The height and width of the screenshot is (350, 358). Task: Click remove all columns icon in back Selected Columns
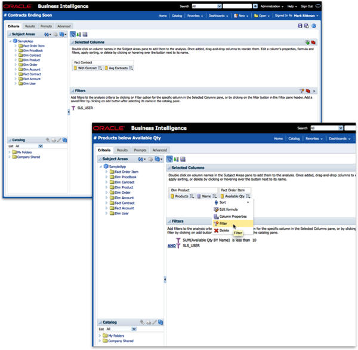pyautogui.click(x=313, y=42)
